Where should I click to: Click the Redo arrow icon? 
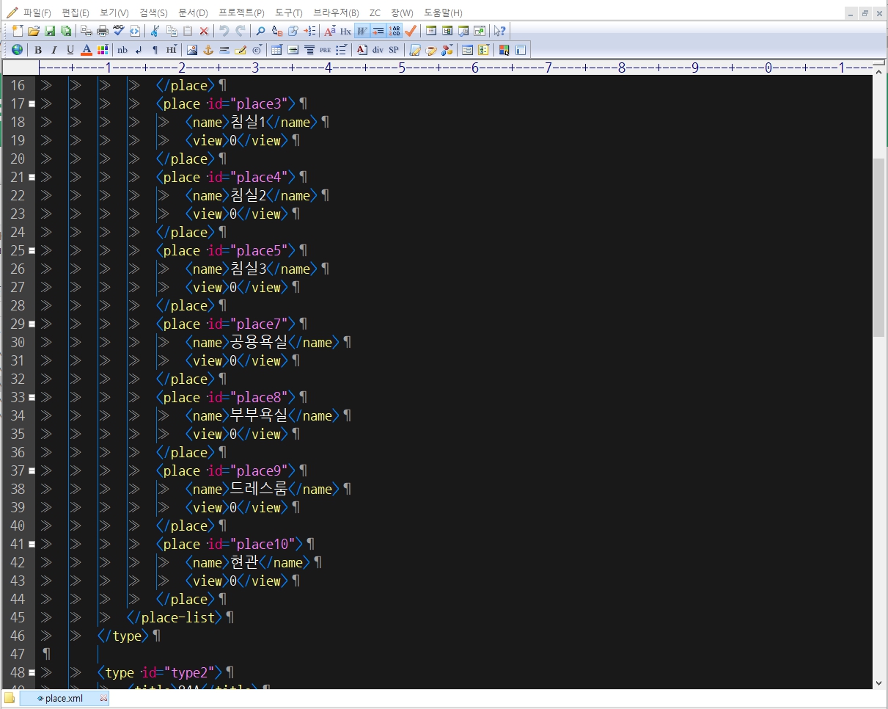241,31
